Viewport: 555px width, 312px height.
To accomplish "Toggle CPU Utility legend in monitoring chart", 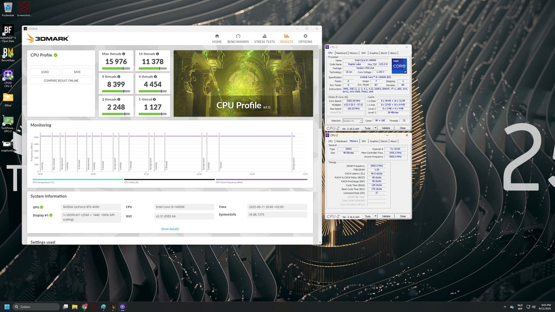I will [170, 181].
